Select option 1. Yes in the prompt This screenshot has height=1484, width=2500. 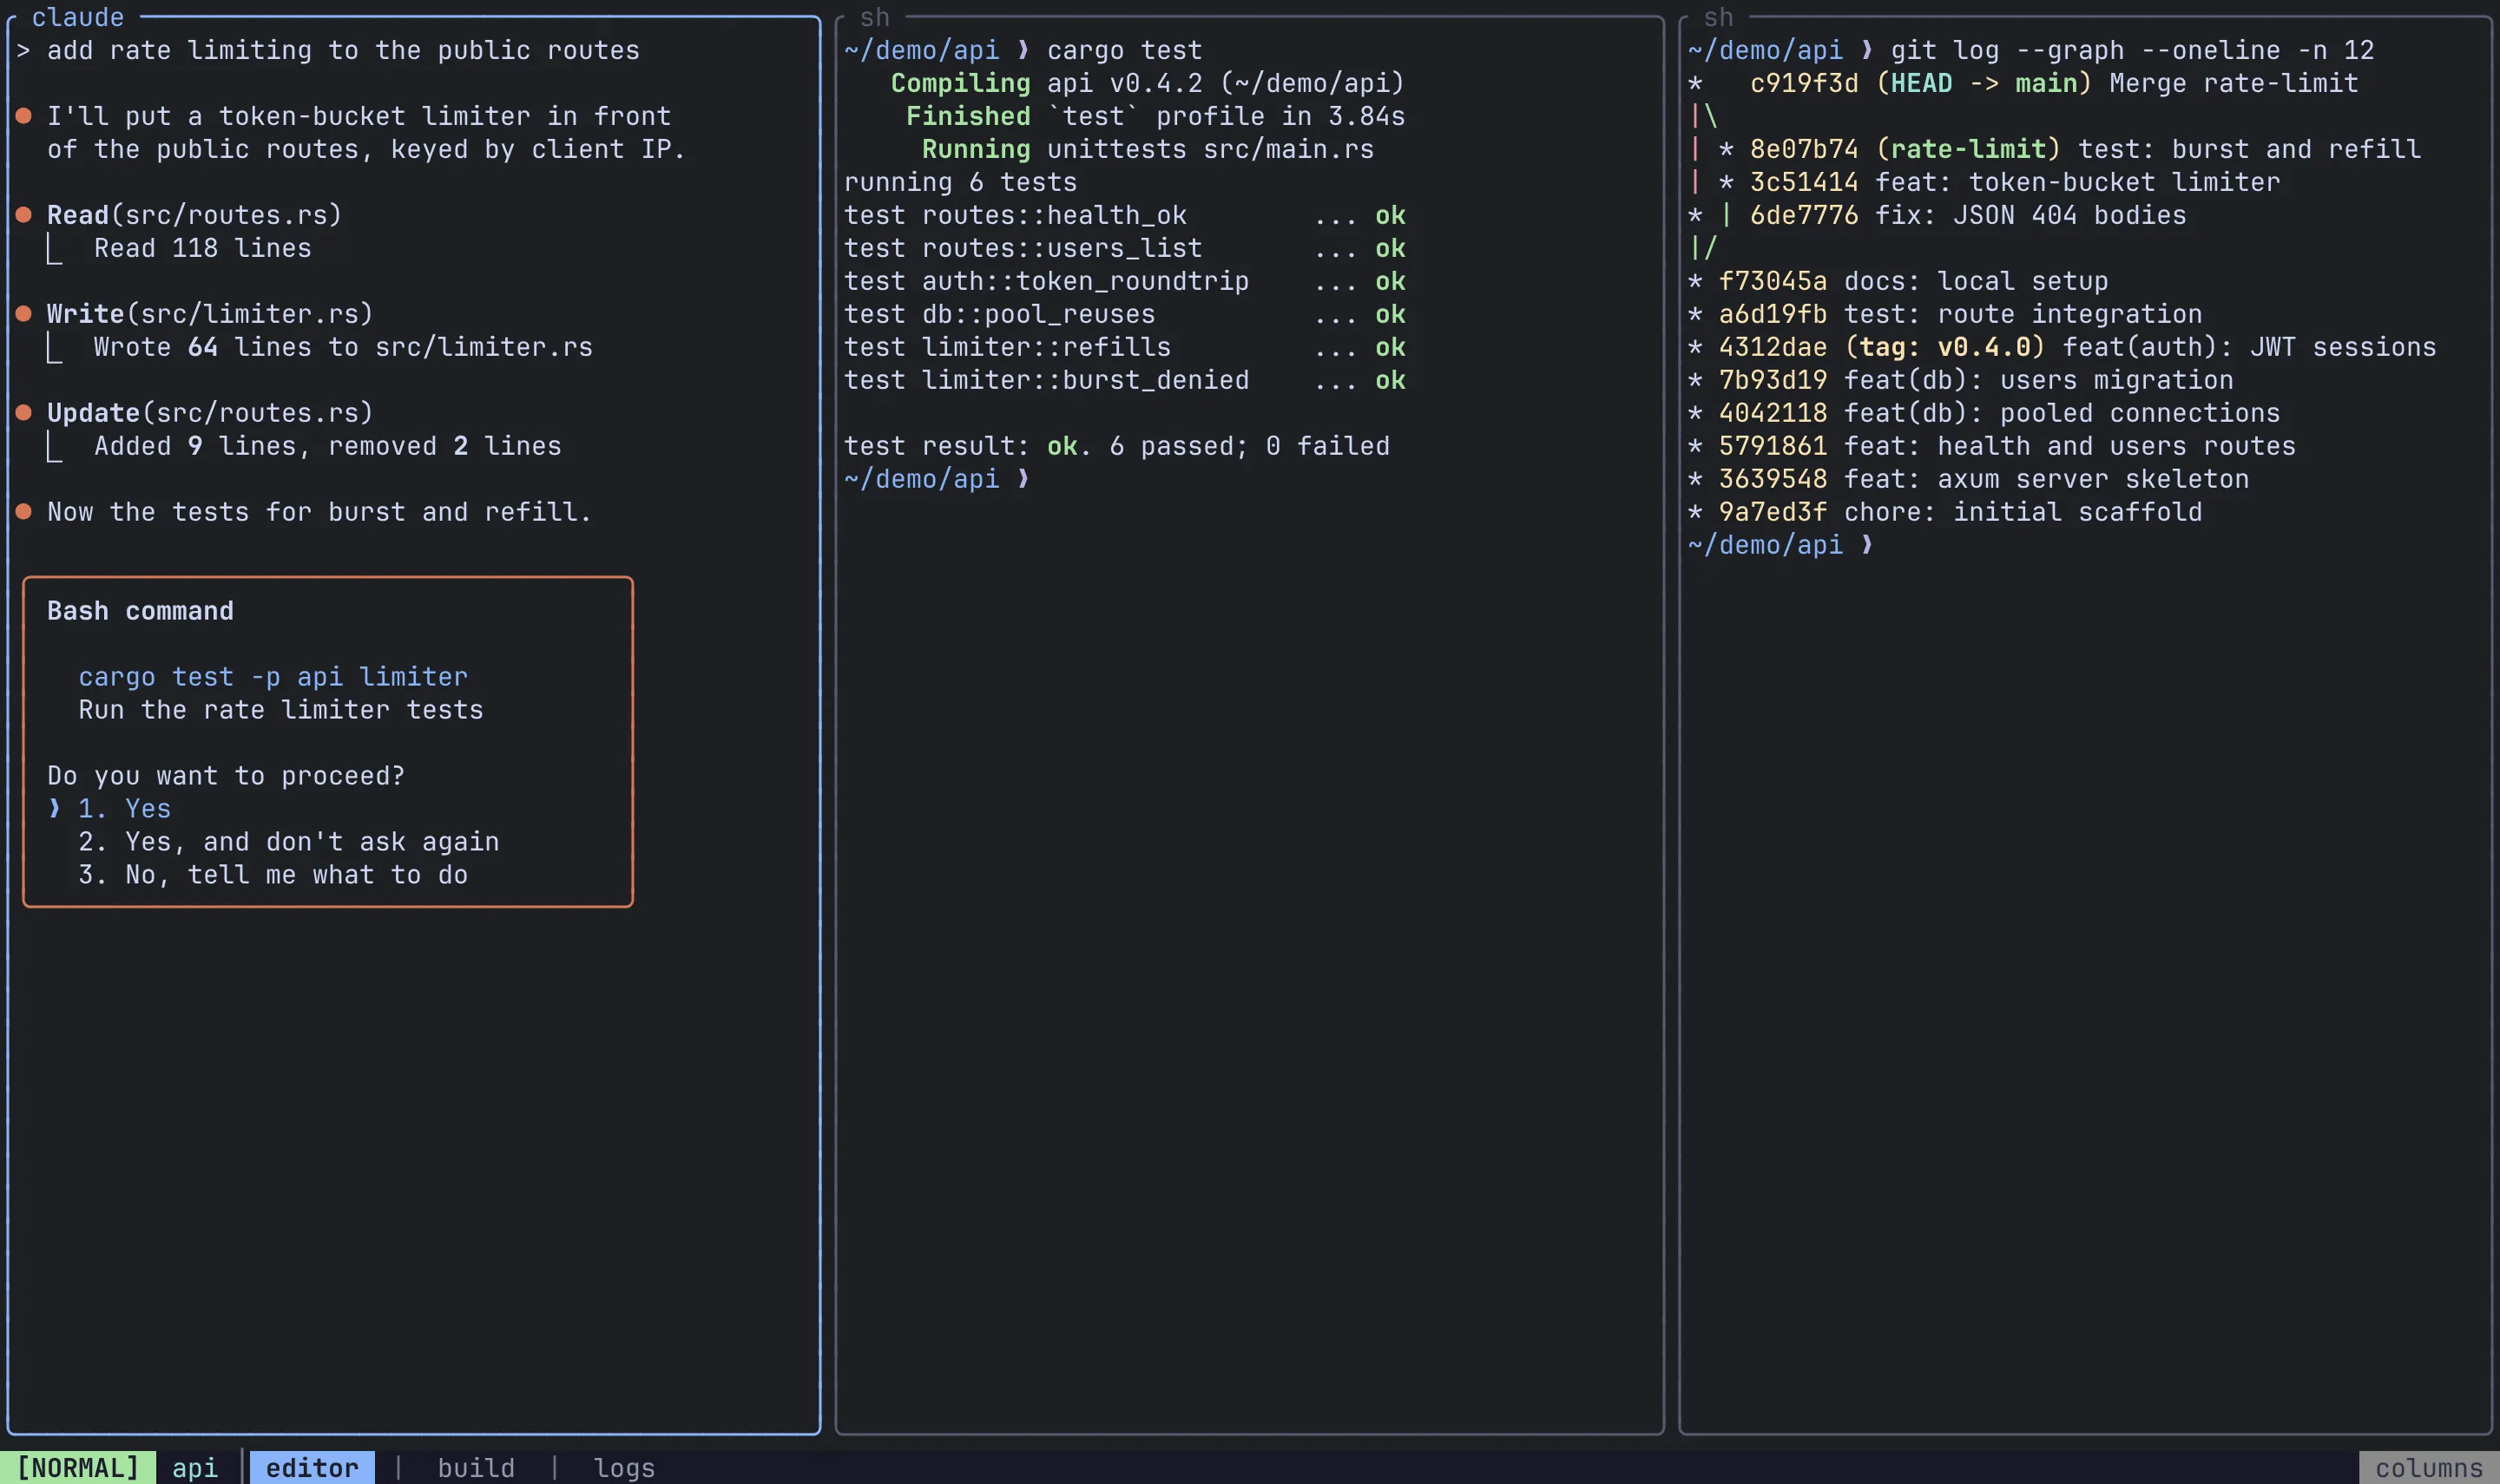pos(124,808)
